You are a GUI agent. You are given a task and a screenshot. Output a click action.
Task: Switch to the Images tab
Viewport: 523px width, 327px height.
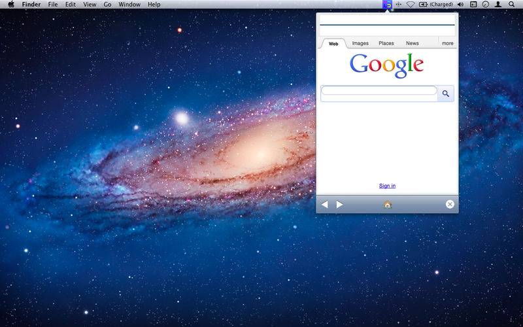click(360, 43)
